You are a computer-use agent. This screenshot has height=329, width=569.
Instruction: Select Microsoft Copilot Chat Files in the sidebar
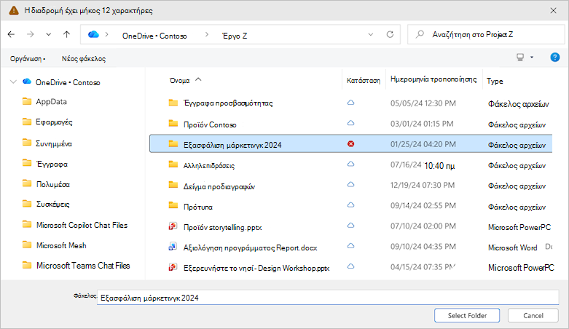pyautogui.click(x=82, y=225)
